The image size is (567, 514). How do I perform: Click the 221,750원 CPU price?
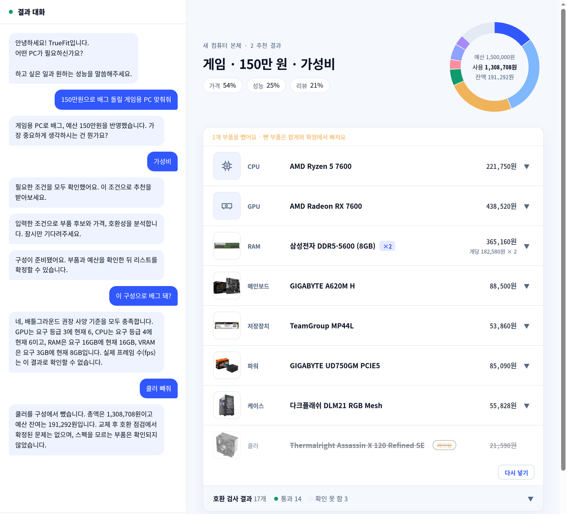pos(501,166)
